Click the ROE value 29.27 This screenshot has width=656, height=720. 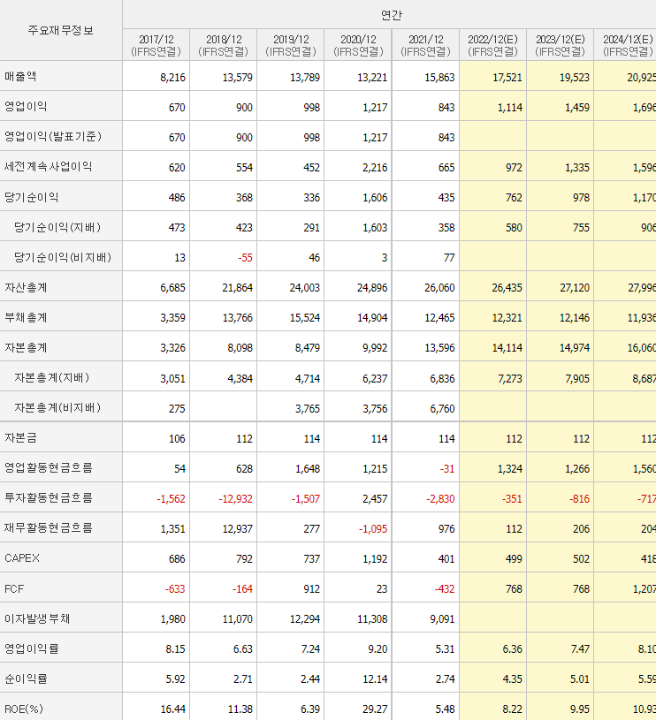point(375,709)
